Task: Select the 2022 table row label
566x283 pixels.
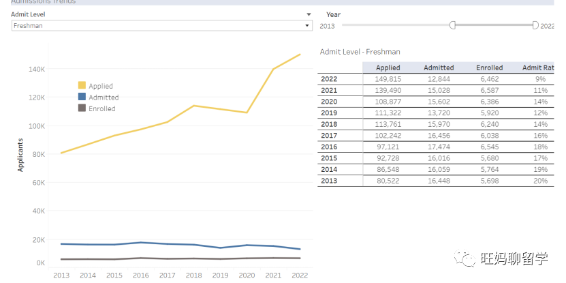Action: point(329,79)
